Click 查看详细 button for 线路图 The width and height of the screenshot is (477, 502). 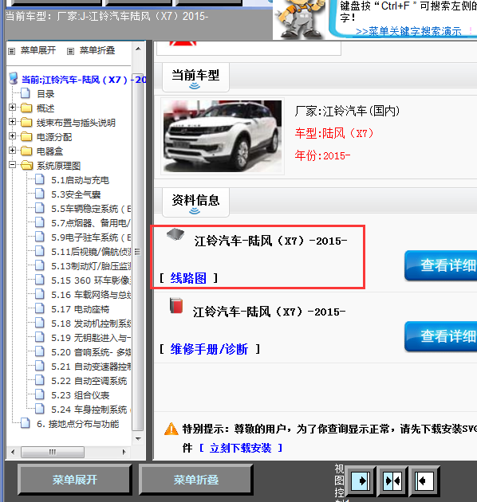tap(441, 265)
